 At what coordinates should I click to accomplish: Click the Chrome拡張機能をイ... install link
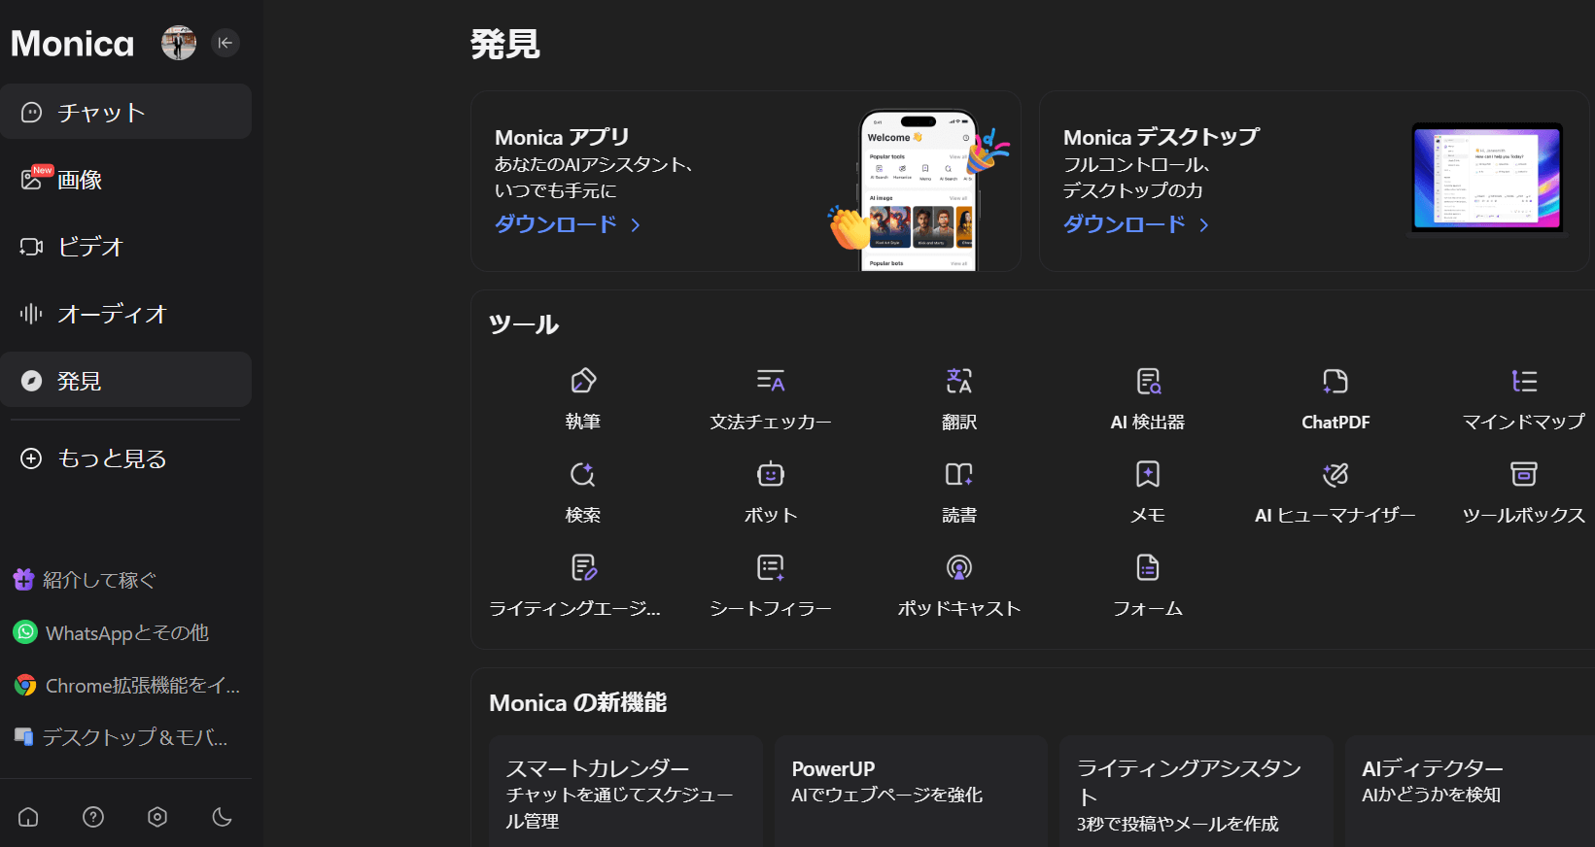[126, 685]
